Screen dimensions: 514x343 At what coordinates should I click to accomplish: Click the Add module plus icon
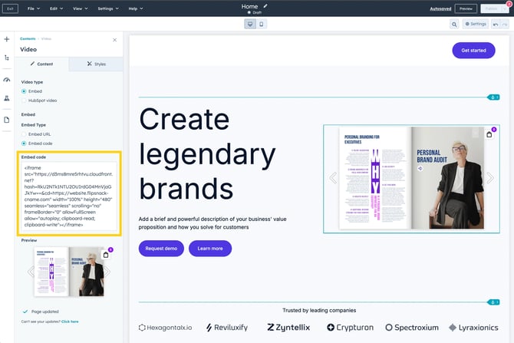(x=7, y=39)
